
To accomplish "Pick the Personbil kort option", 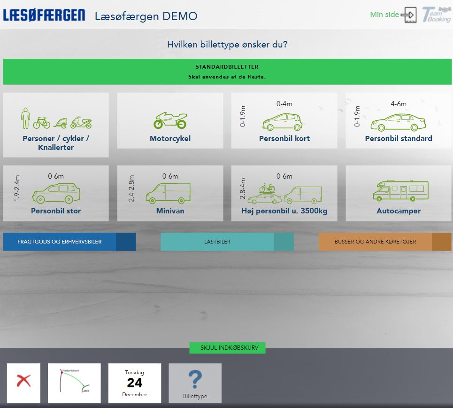I will pyautogui.click(x=284, y=121).
